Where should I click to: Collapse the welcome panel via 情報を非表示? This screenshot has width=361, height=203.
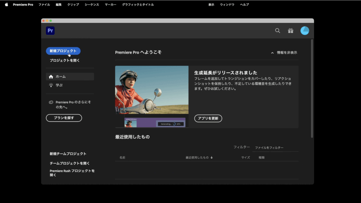284,53
